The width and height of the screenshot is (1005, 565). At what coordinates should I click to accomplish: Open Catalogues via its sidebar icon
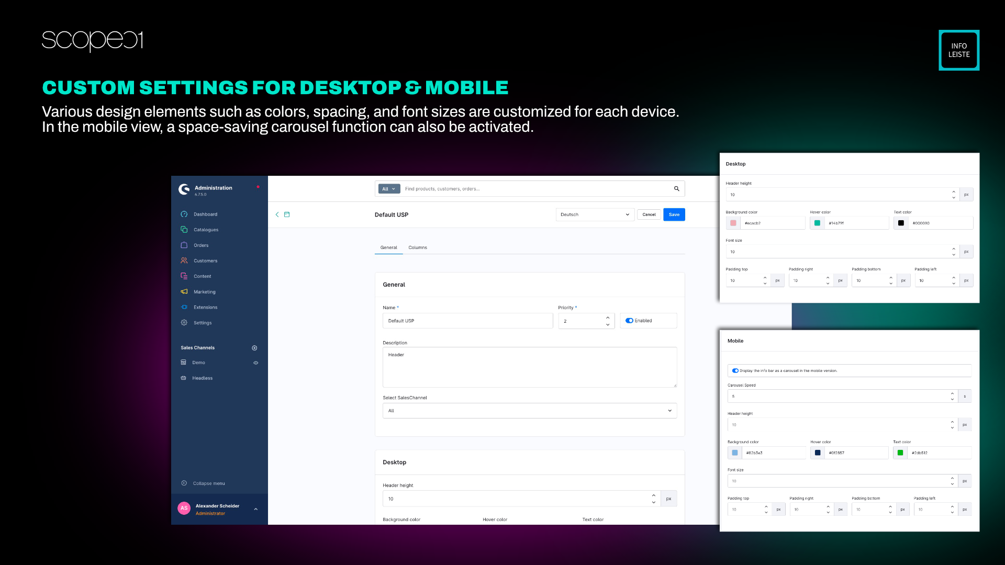click(x=184, y=230)
